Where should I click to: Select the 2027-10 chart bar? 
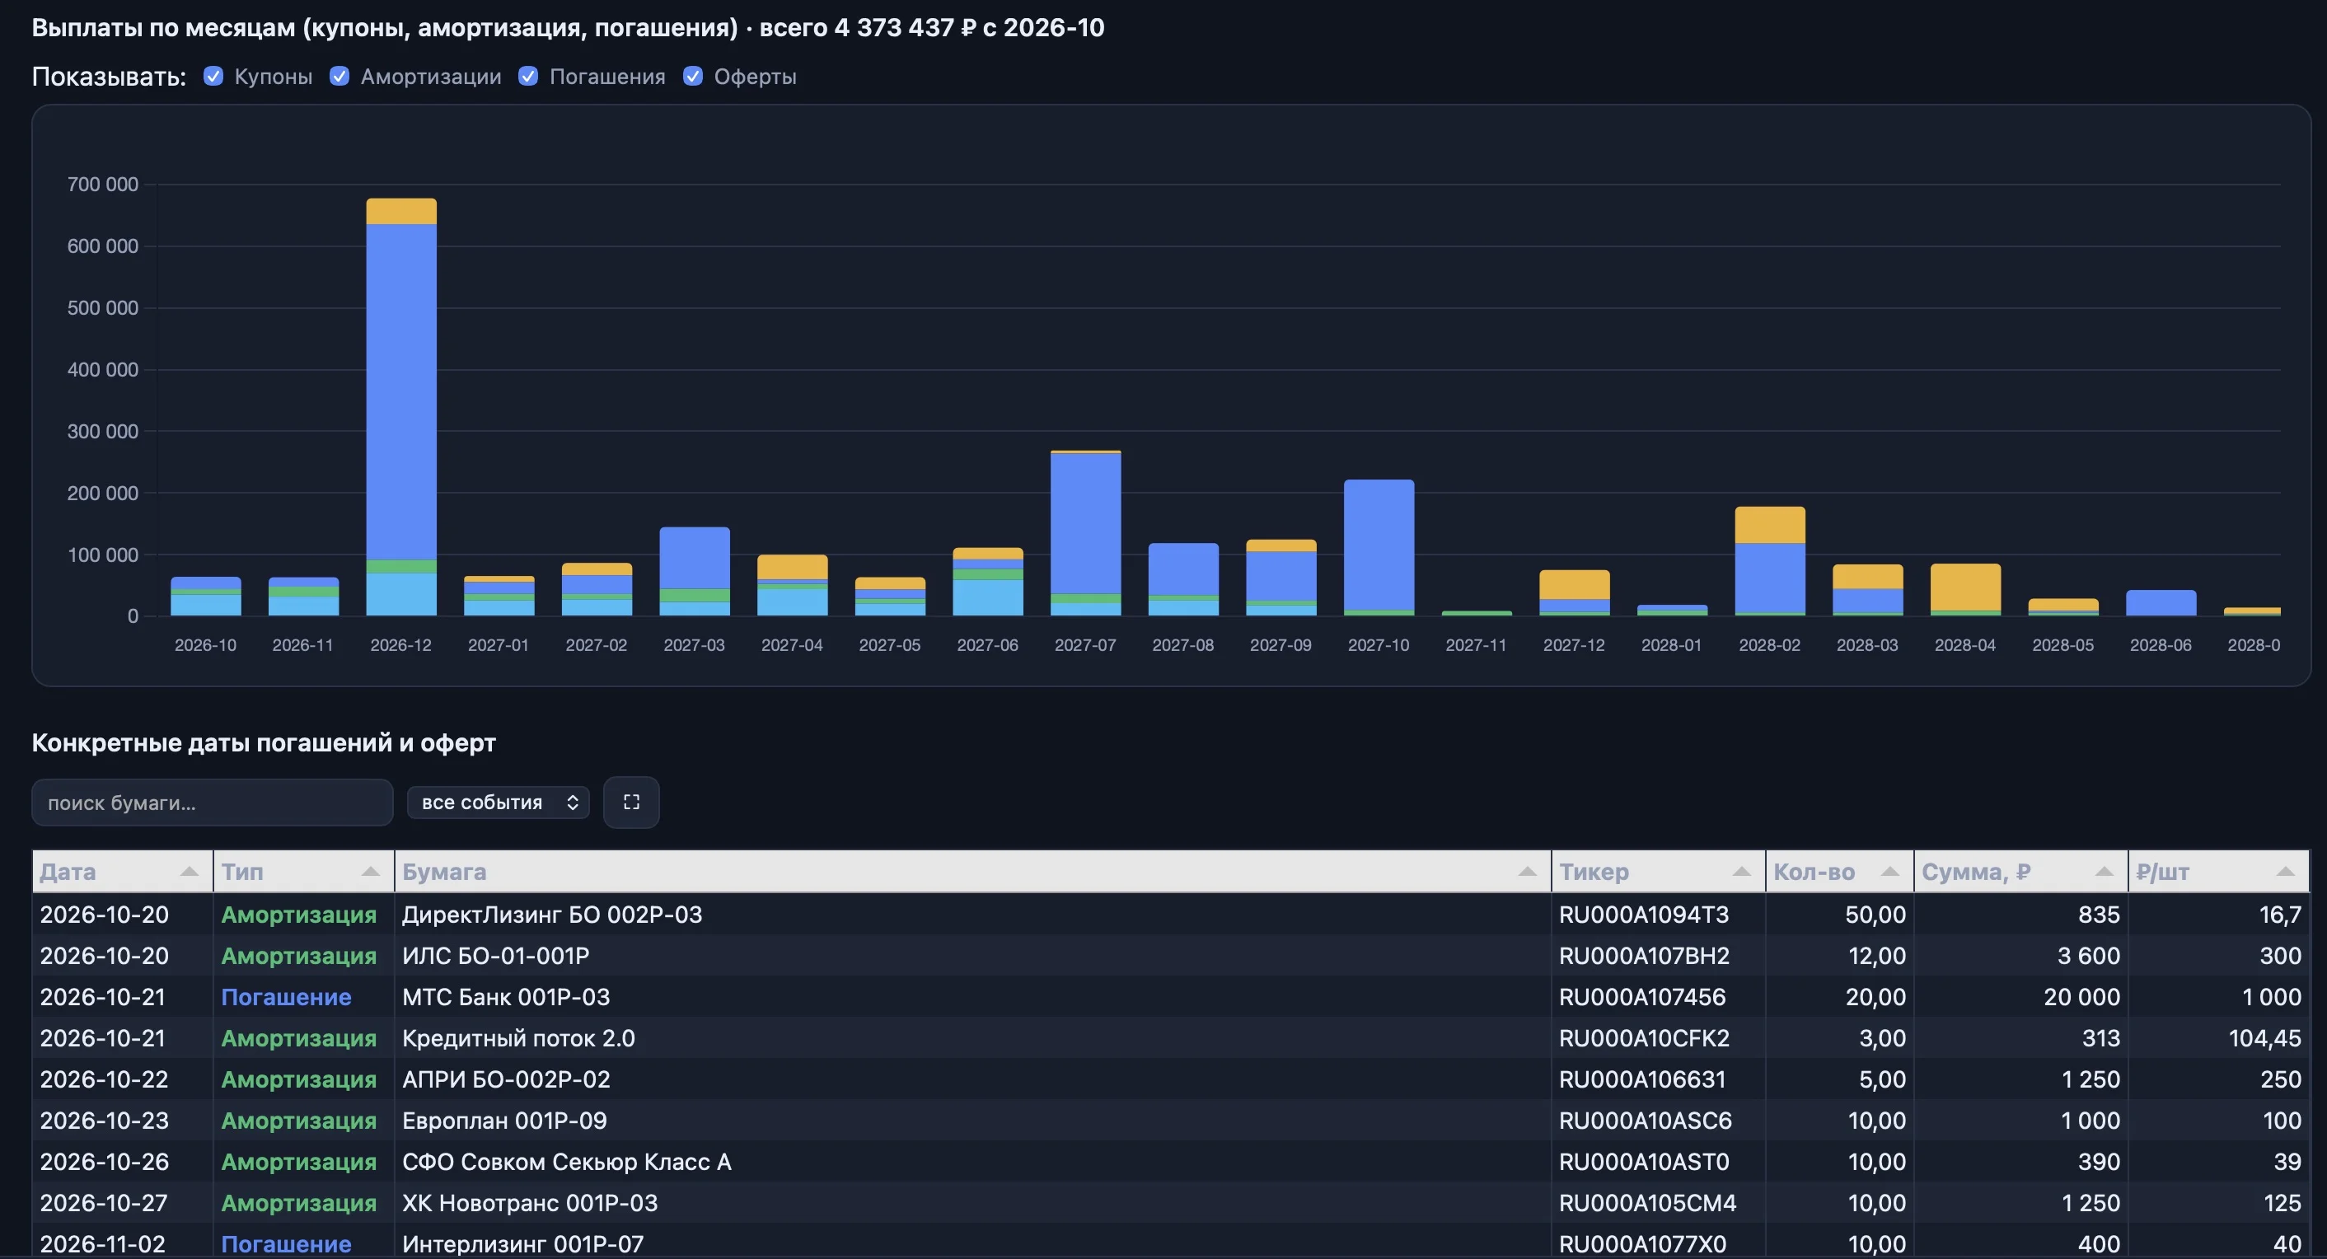point(1379,547)
